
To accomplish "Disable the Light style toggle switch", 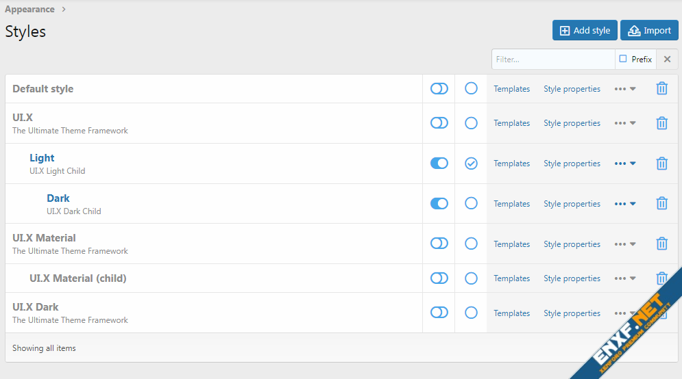I will tap(439, 164).
